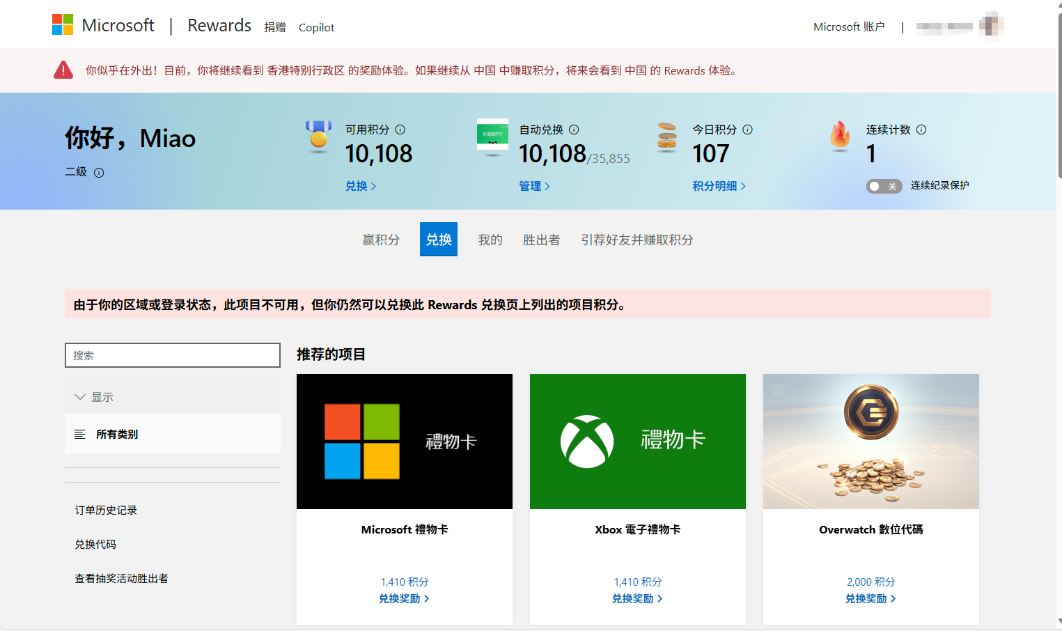Collapse the 显示 filter section
The width and height of the screenshot is (1062, 631).
[x=173, y=397]
